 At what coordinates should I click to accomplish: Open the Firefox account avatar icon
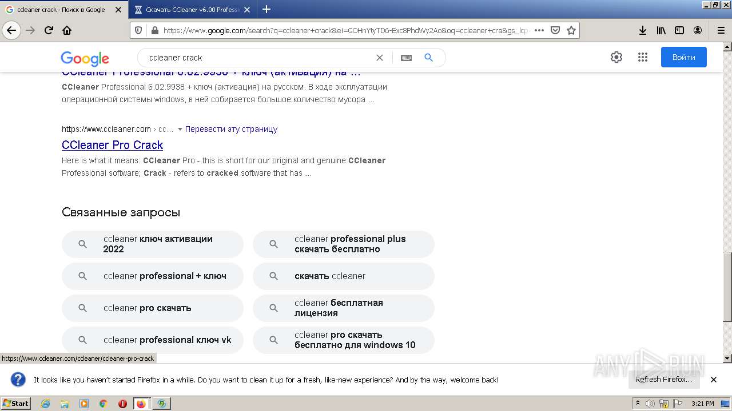(x=698, y=30)
